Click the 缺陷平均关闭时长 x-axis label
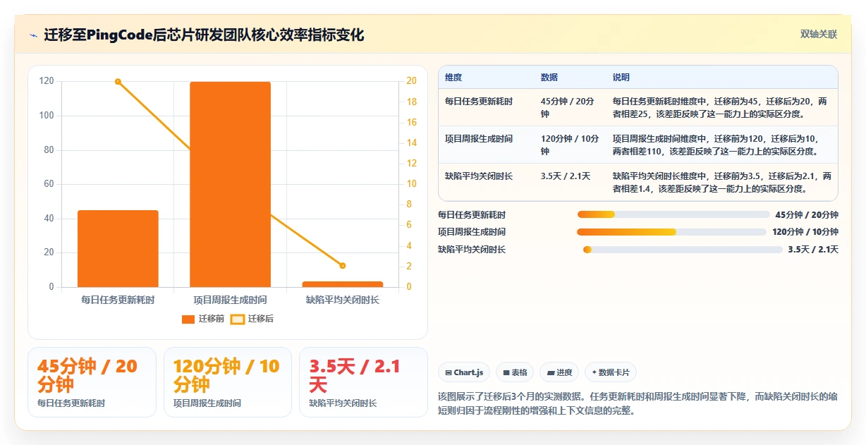The width and height of the screenshot is (866, 445). (x=343, y=300)
